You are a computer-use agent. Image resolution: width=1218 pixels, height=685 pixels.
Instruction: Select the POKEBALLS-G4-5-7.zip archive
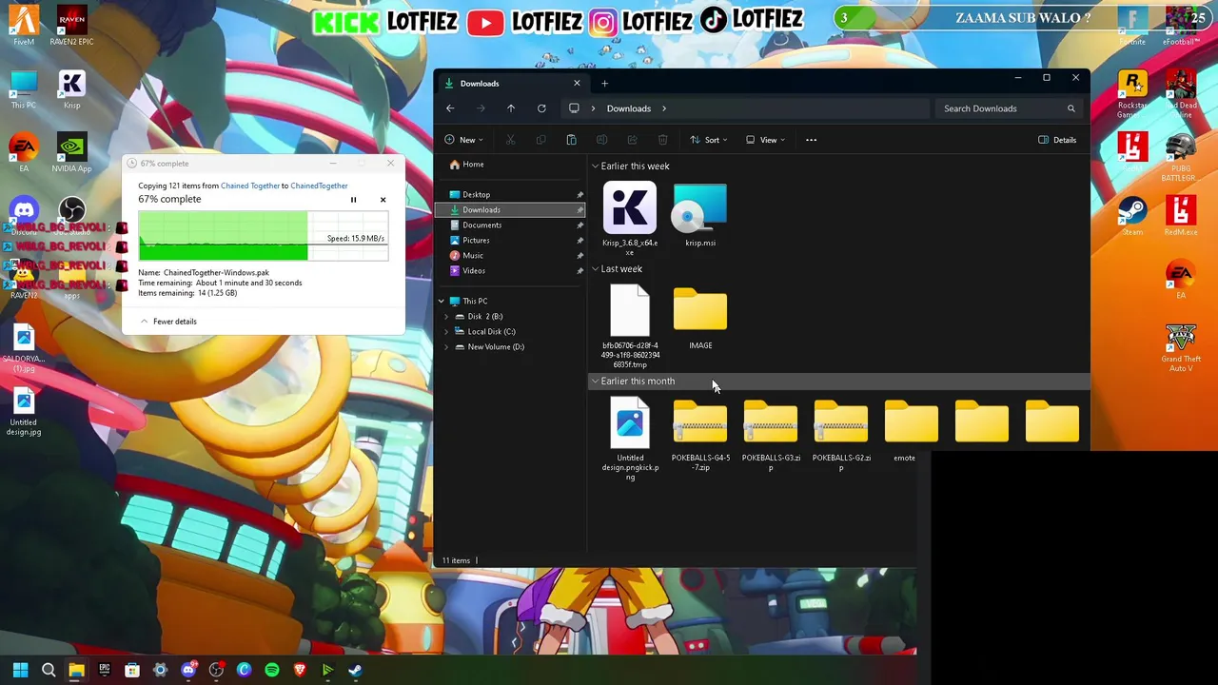[x=700, y=435]
